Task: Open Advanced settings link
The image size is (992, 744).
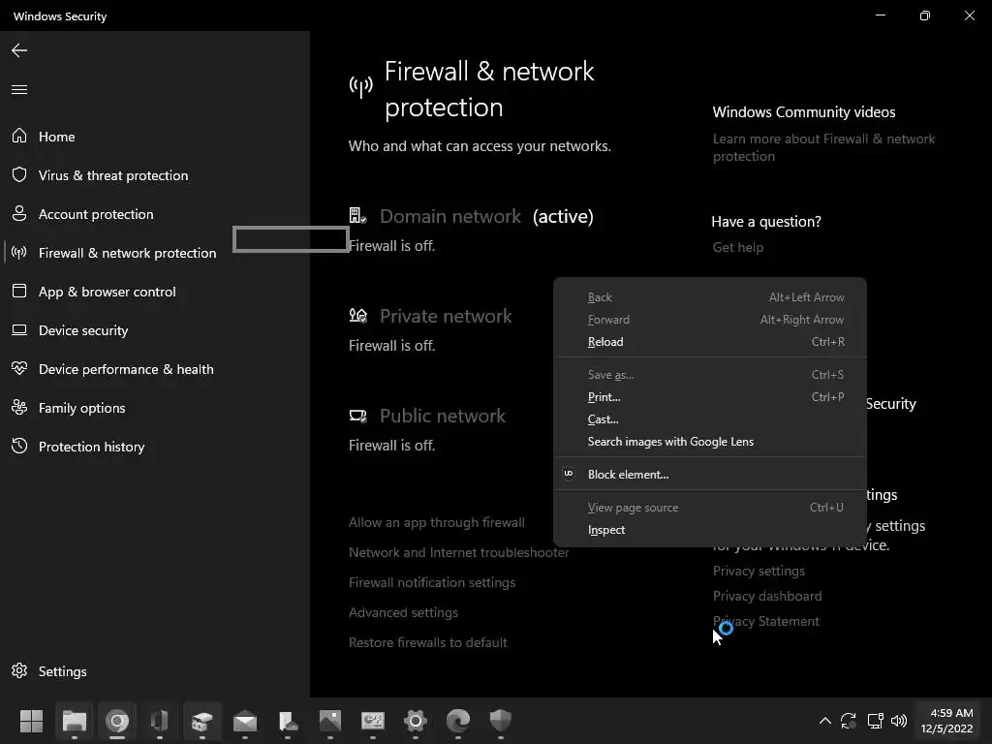Action: pyautogui.click(x=403, y=612)
